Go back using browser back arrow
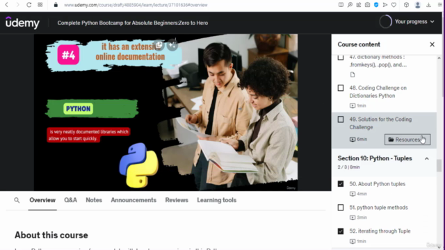445x250 pixels. point(6,5)
